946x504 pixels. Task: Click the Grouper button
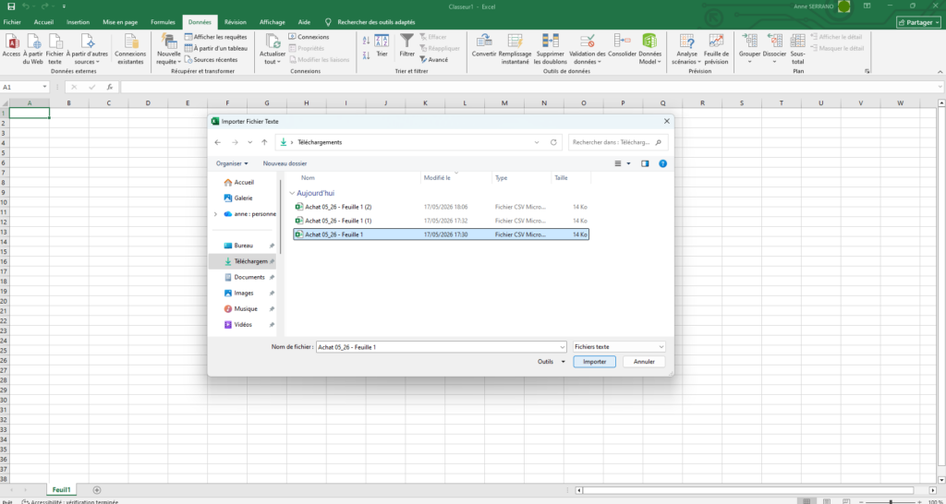(x=750, y=50)
